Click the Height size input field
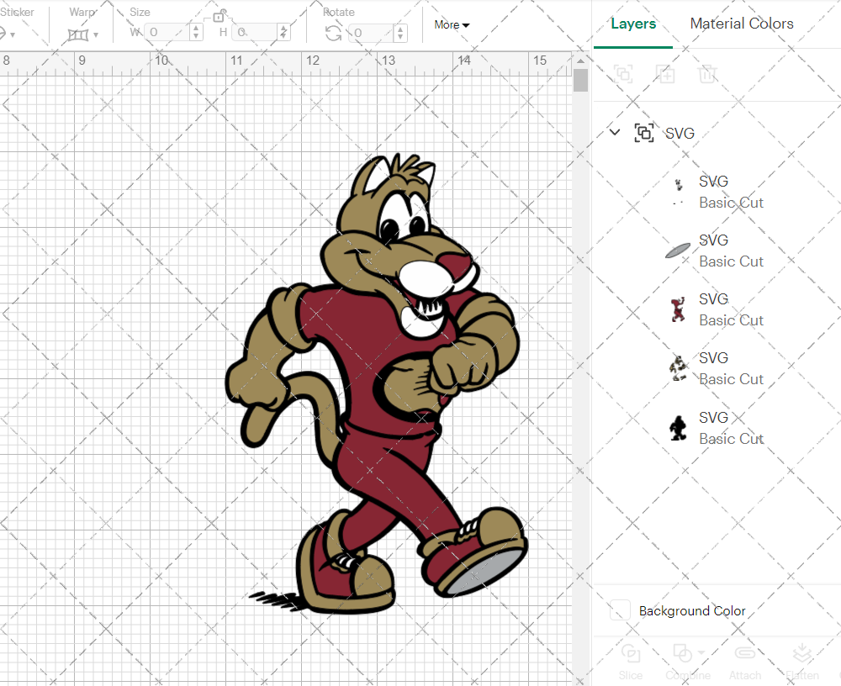The image size is (841, 686). click(x=255, y=32)
